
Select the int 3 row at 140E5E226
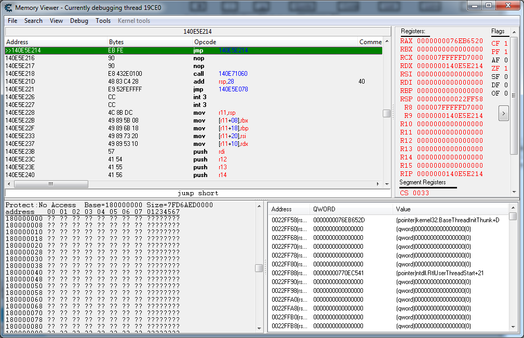(x=194, y=97)
